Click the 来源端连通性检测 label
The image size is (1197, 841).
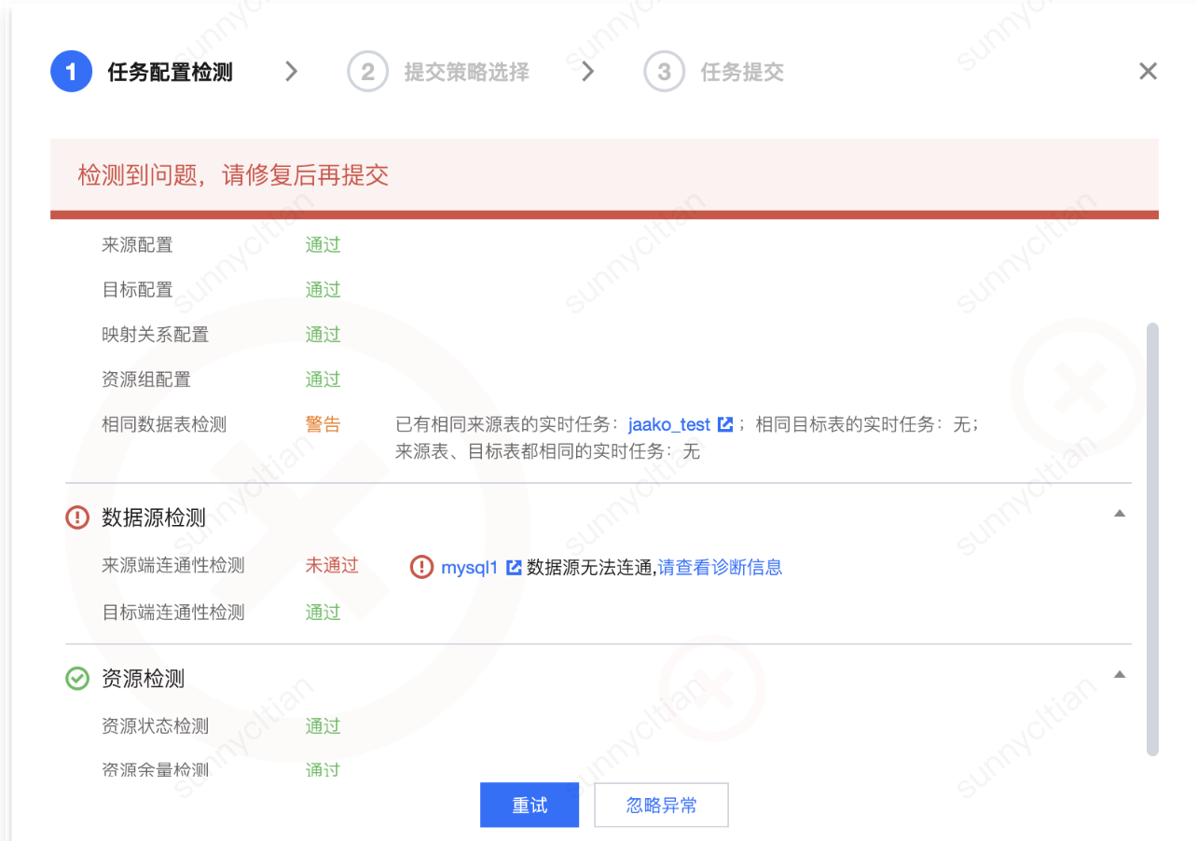click(173, 565)
